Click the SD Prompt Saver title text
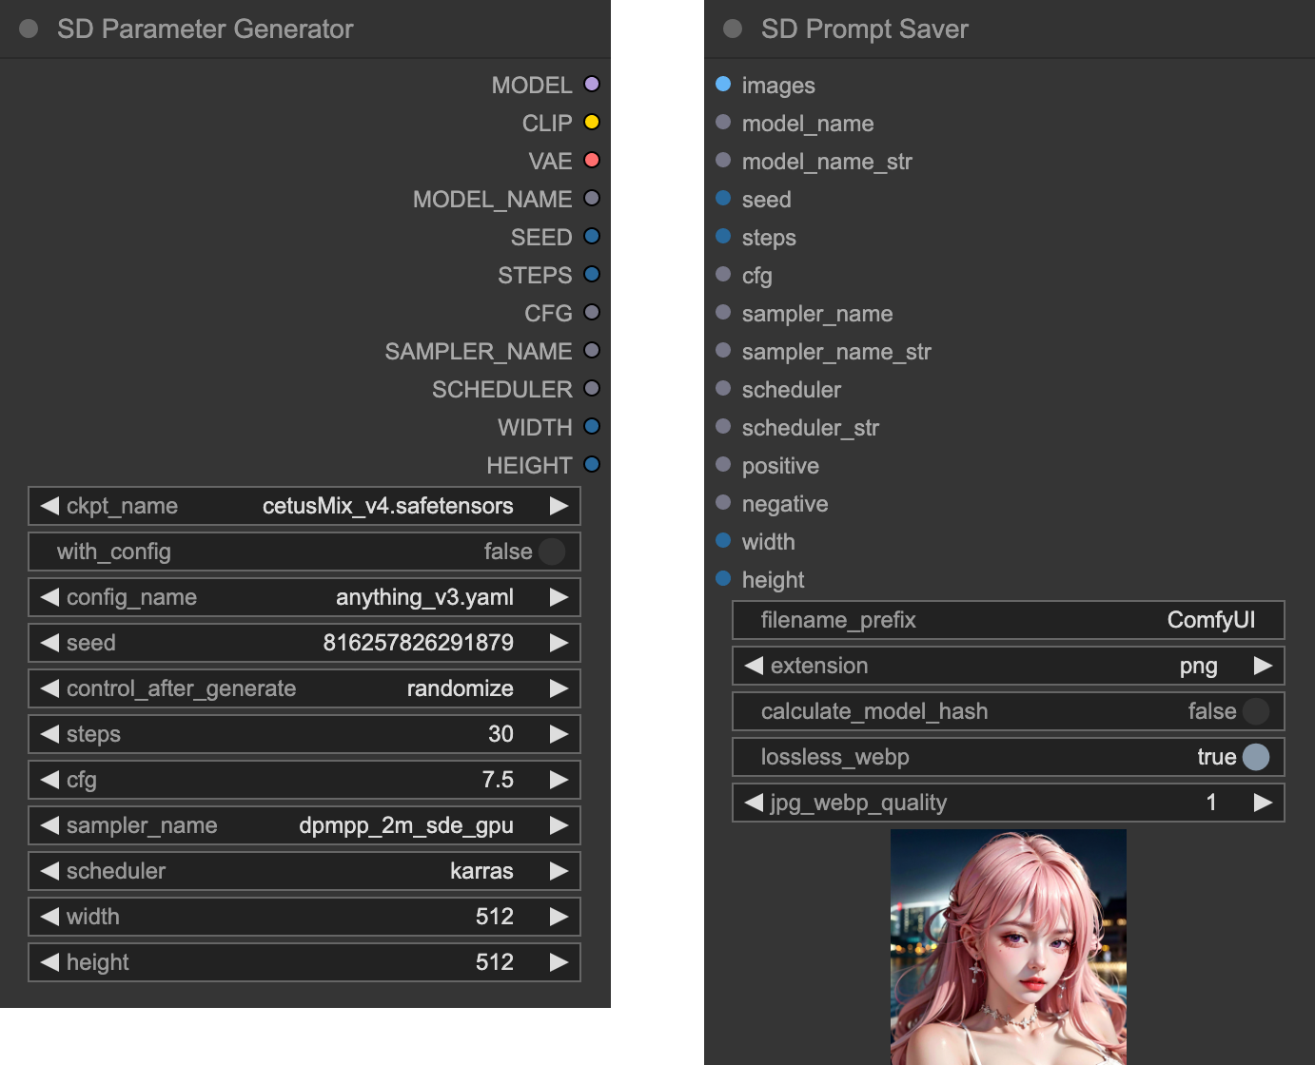The width and height of the screenshot is (1315, 1065). click(x=864, y=29)
